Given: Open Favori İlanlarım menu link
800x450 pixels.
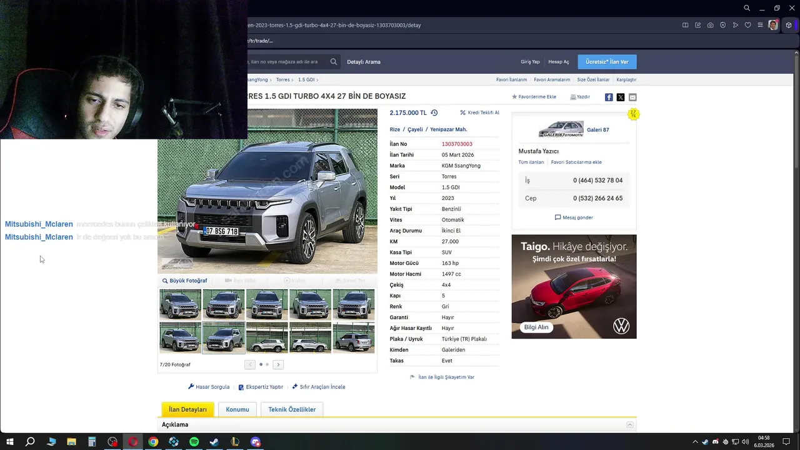Looking at the screenshot, I should [511, 80].
